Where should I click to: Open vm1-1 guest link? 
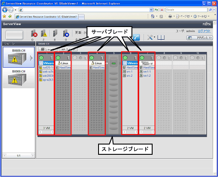[147, 71]
